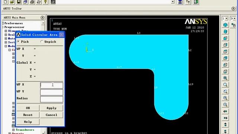Close the Solid Circular Area dialog

point(61,35)
